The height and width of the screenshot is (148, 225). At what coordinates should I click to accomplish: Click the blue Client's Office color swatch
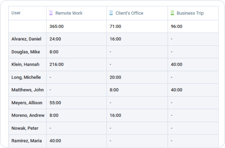pos(111,13)
